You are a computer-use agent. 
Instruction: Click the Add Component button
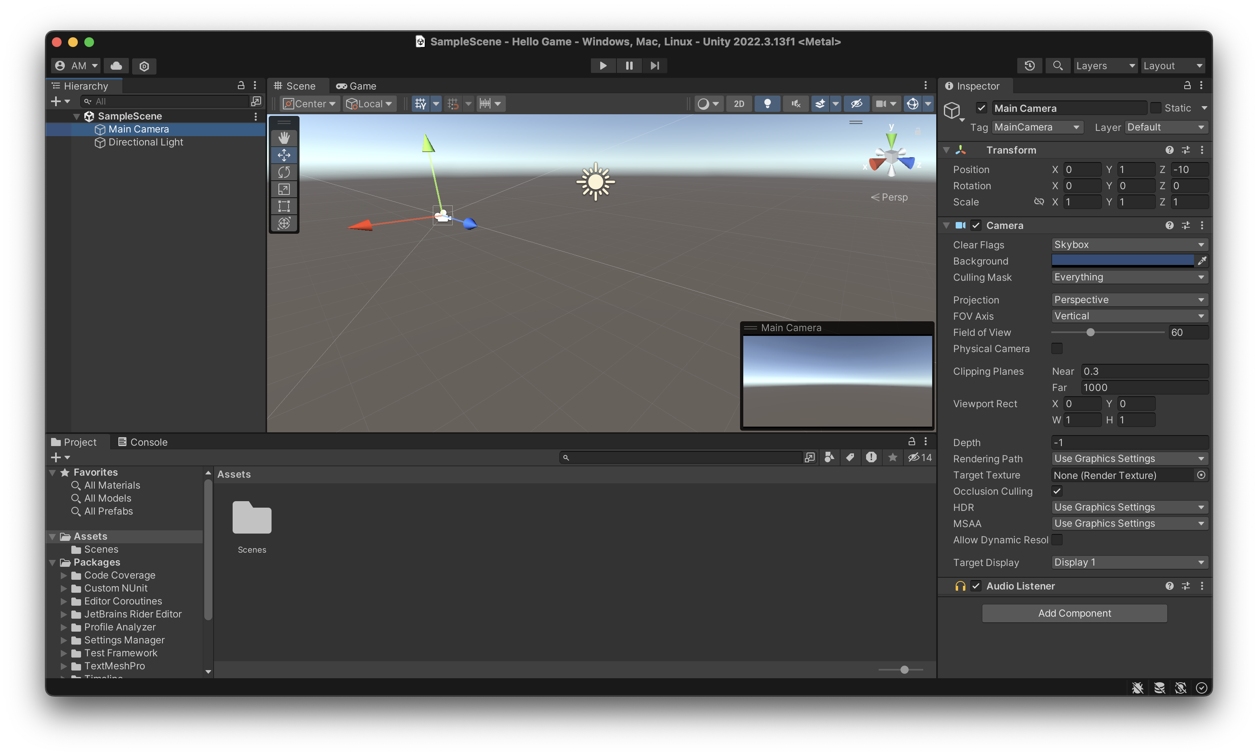[x=1075, y=612]
